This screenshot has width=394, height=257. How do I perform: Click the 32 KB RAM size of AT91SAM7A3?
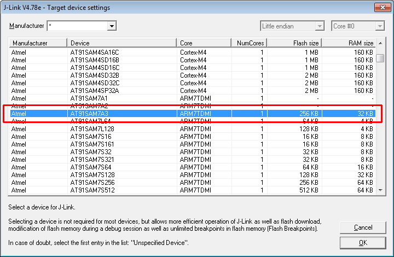[365, 113]
